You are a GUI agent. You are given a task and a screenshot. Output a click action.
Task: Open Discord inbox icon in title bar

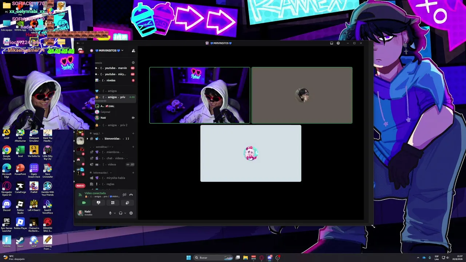[332, 43]
